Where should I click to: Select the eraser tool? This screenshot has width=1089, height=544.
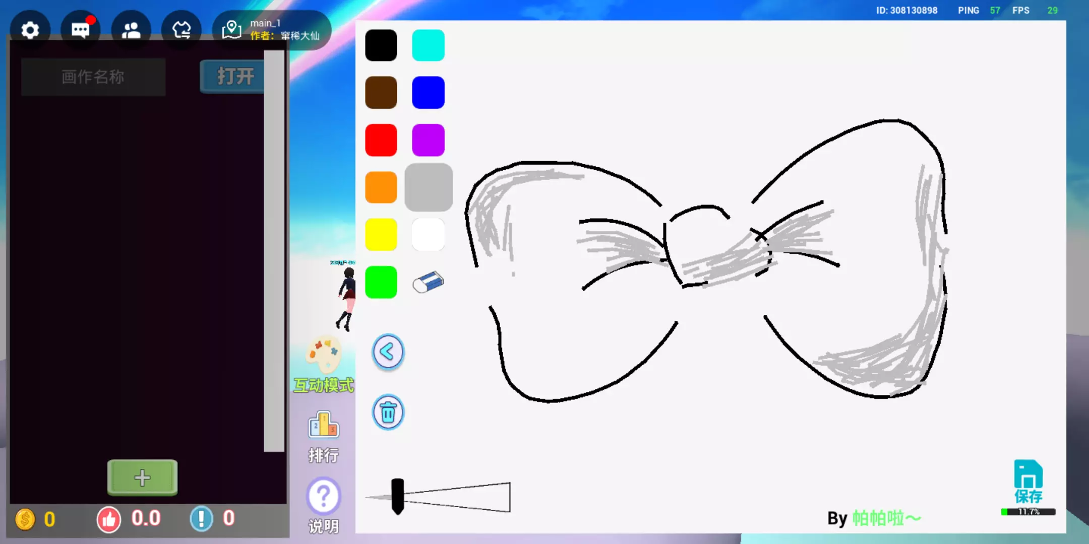pos(428,282)
